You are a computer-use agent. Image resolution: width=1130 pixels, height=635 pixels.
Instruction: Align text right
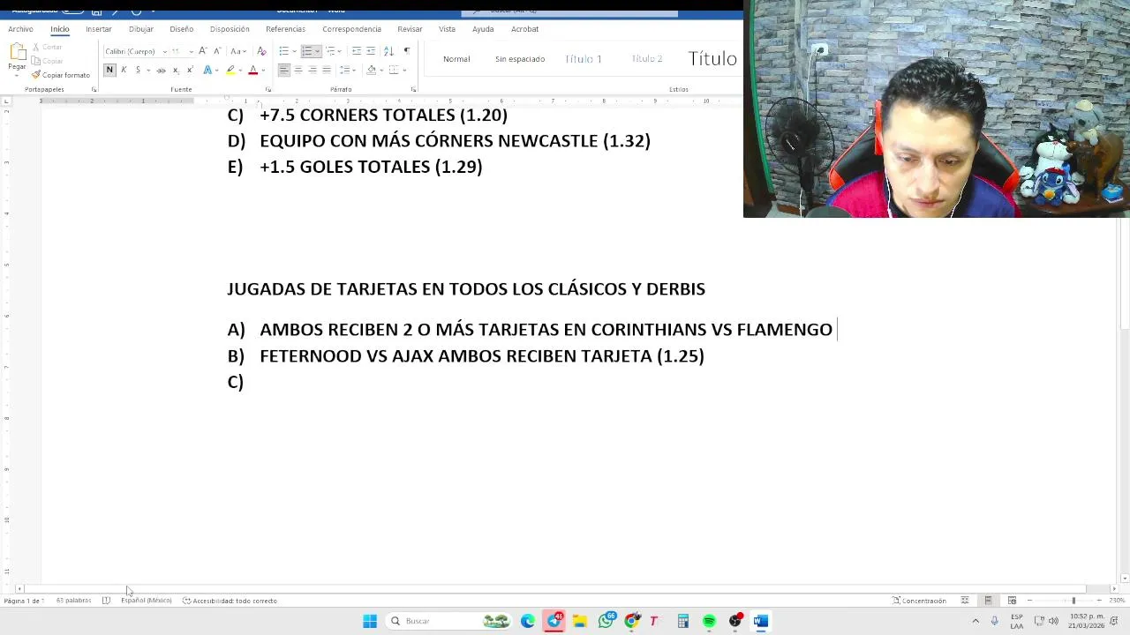click(x=313, y=70)
